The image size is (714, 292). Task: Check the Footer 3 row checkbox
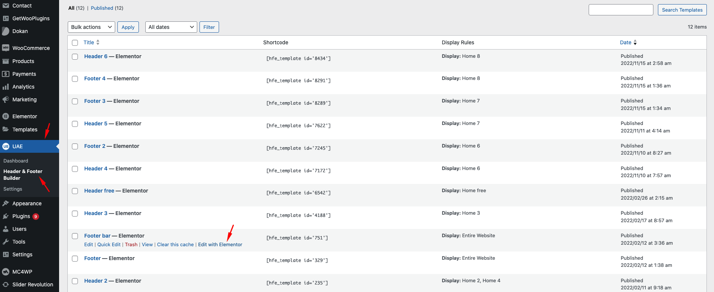[x=75, y=101]
